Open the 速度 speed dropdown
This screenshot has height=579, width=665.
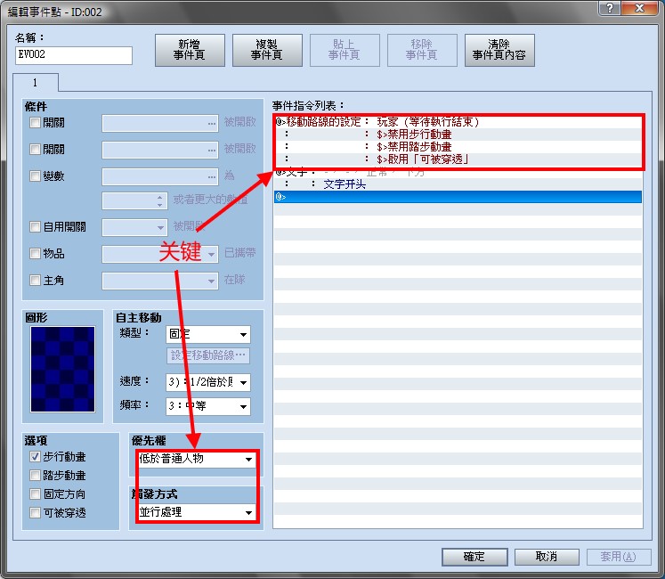[x=208, y=382]
